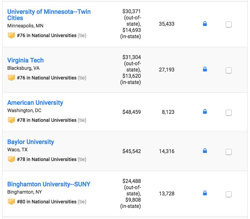Follow the Baylor University link
The height and width of the screenshot is (219, 250).
30,142
